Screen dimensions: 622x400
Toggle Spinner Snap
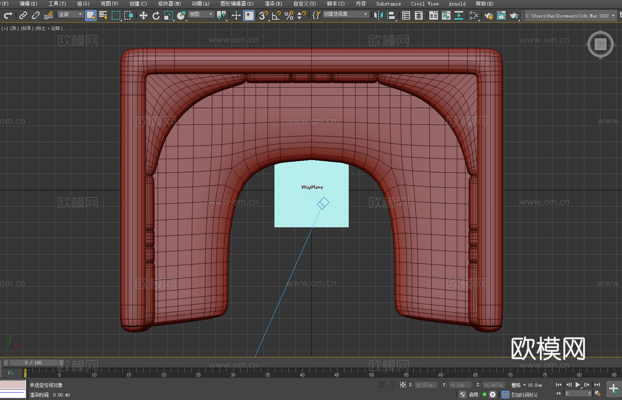pos(302,15)
